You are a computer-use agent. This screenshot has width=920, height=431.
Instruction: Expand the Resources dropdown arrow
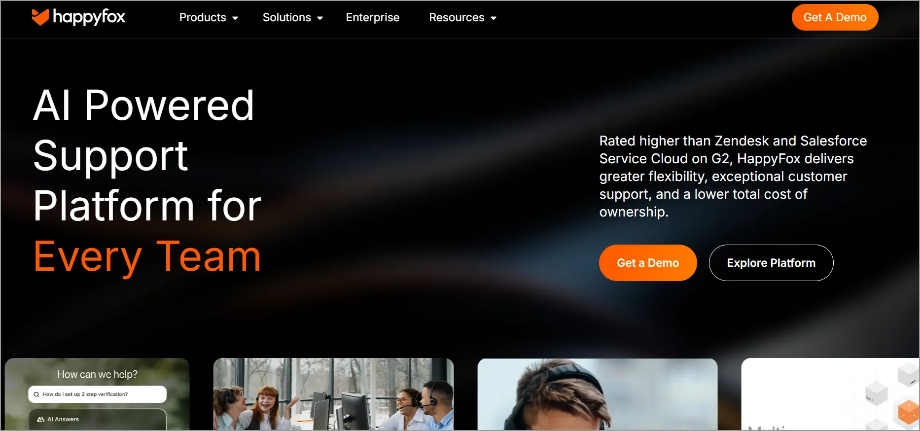pyautogui.click(x=494, y=18)
